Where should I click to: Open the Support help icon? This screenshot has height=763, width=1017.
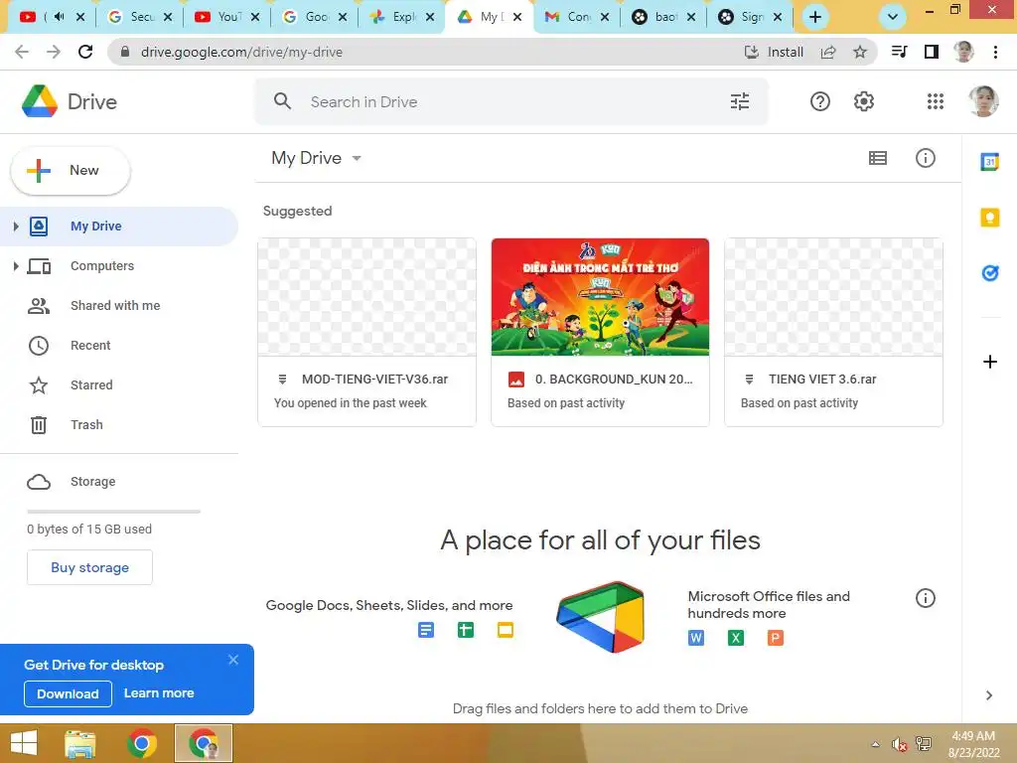819,101
